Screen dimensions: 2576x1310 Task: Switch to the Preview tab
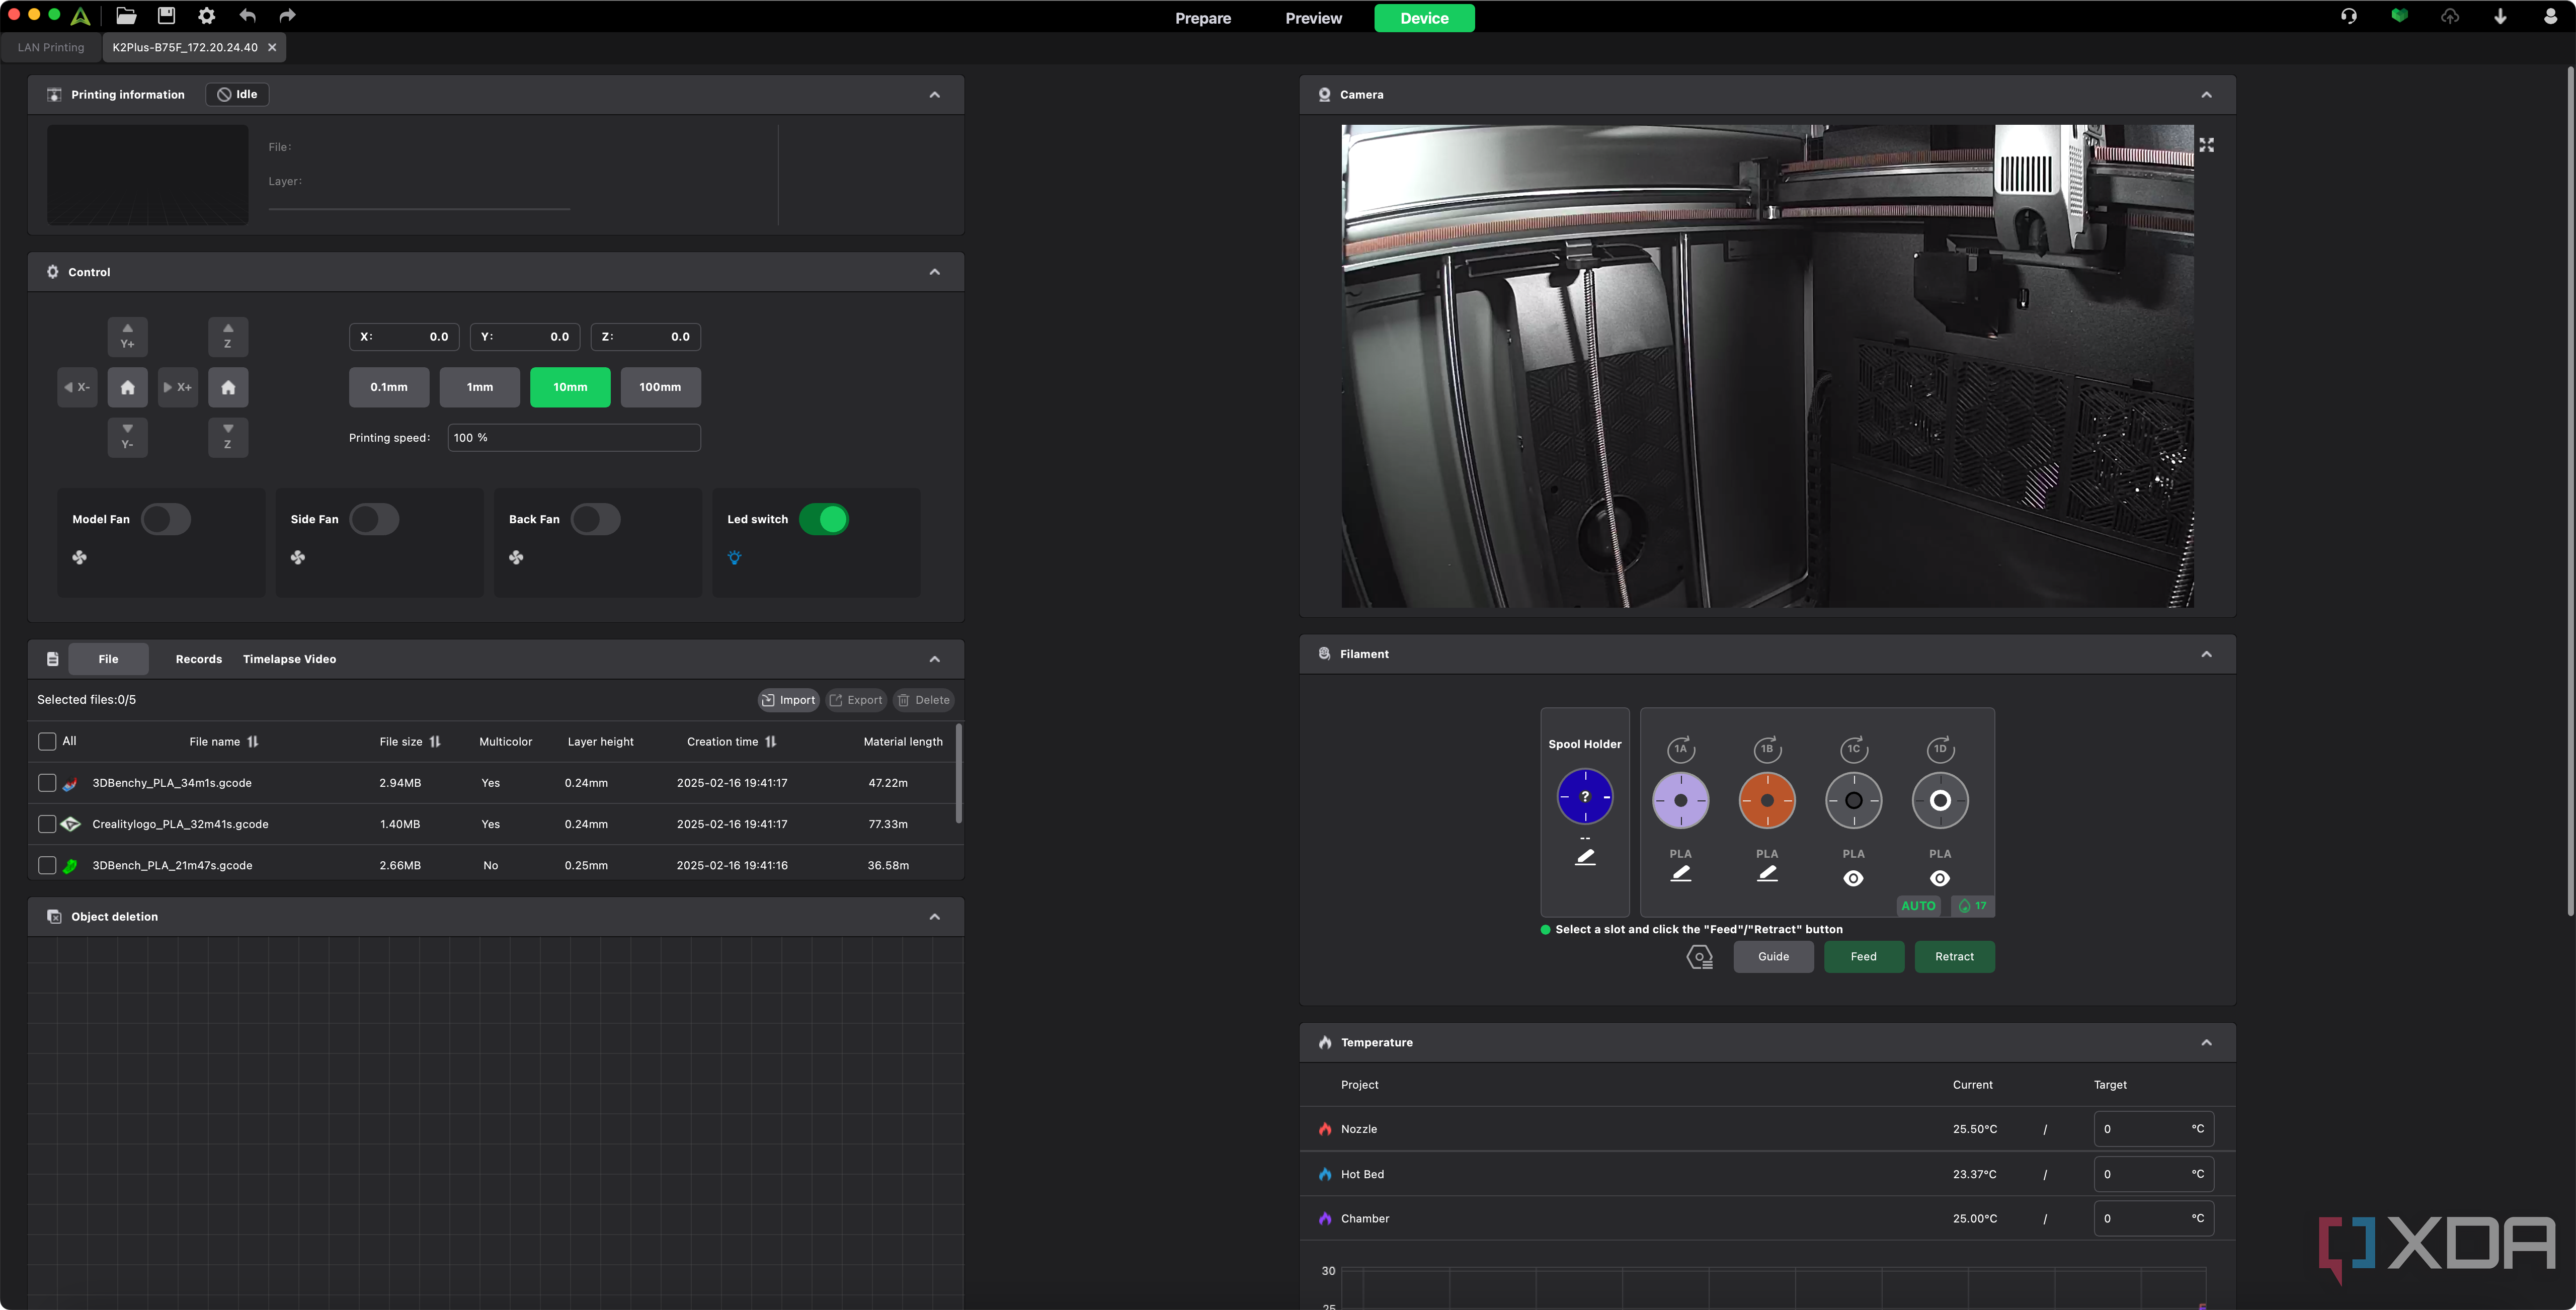click(1314, 18)
